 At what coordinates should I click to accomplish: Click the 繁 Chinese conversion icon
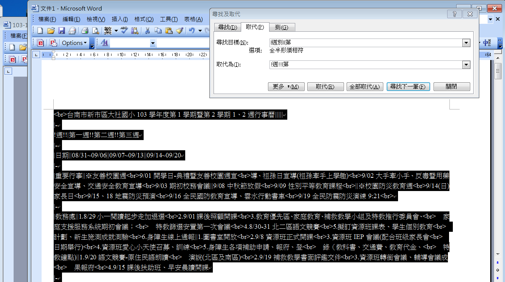point(108,31)
